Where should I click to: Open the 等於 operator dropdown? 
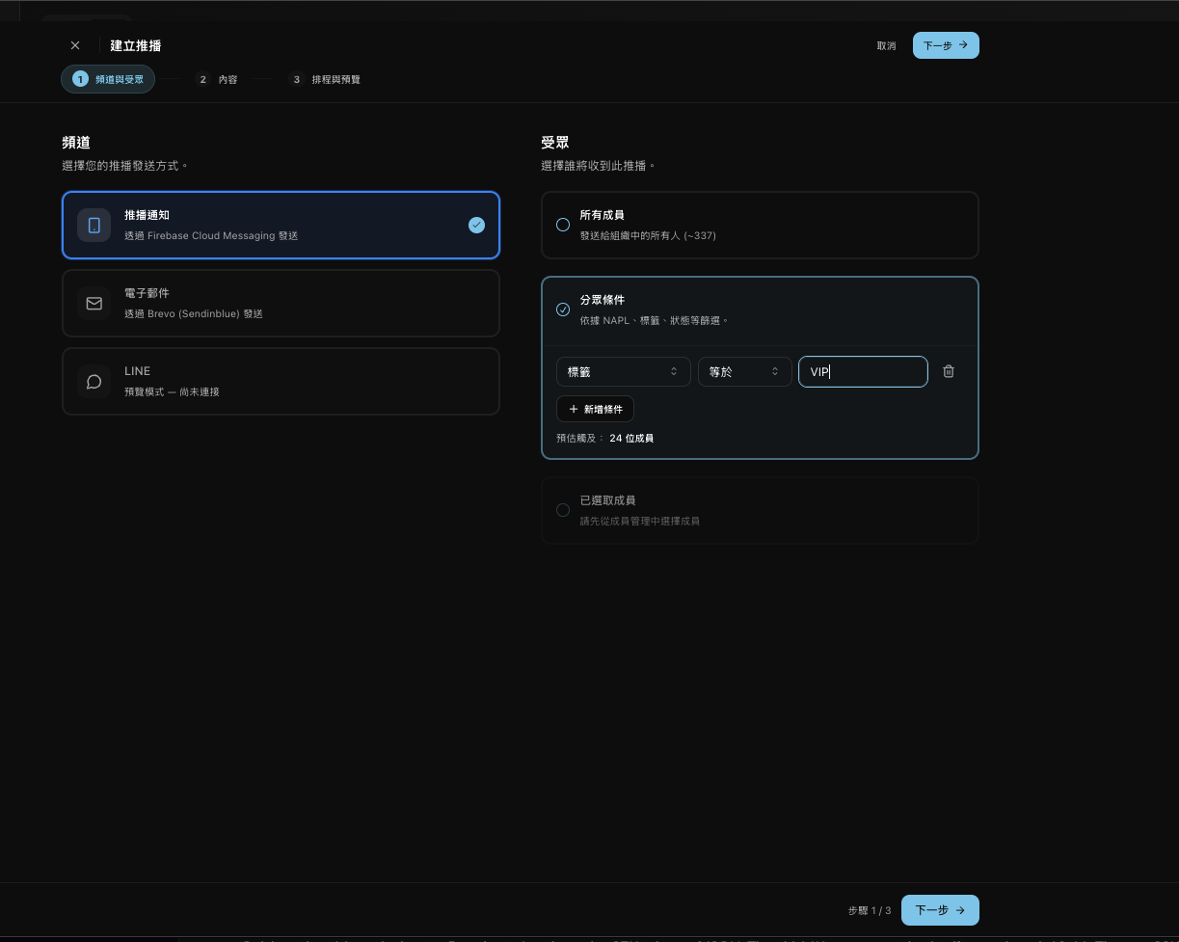pyautogui.click(x=744, y=372)
